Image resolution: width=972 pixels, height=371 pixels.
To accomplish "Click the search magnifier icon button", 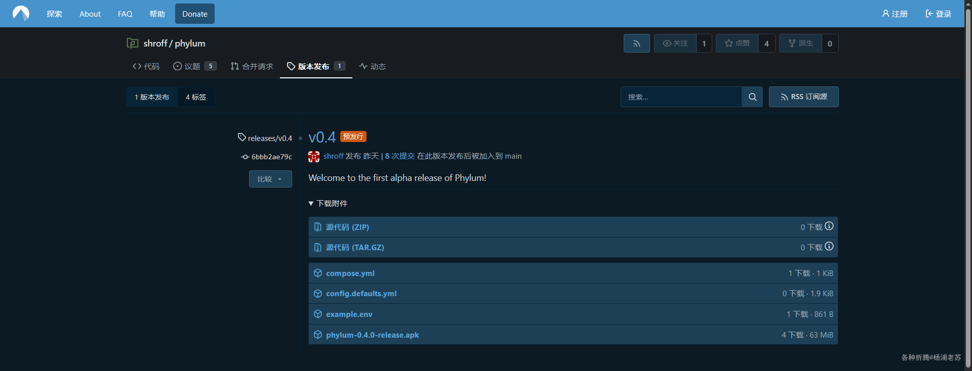I will tap(752, 97).
